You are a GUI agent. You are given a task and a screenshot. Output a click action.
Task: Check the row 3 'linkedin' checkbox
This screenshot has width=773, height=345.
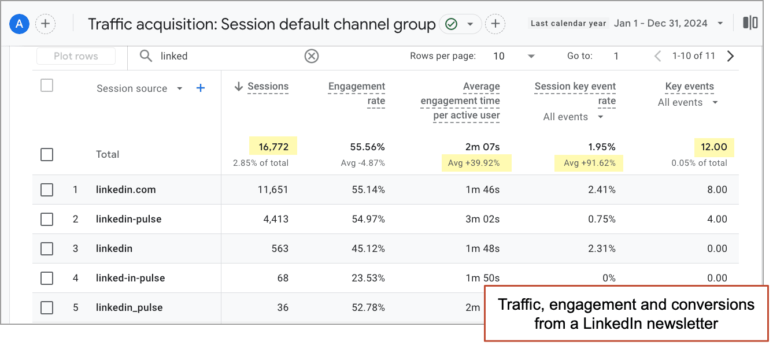click(x=47, y=248)
